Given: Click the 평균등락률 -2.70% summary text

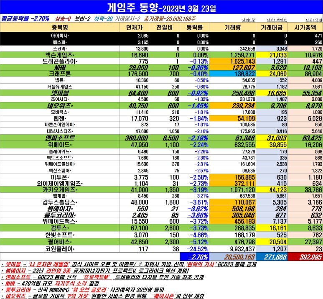Looking at the screenshot, I should click(x=25, y=19).
